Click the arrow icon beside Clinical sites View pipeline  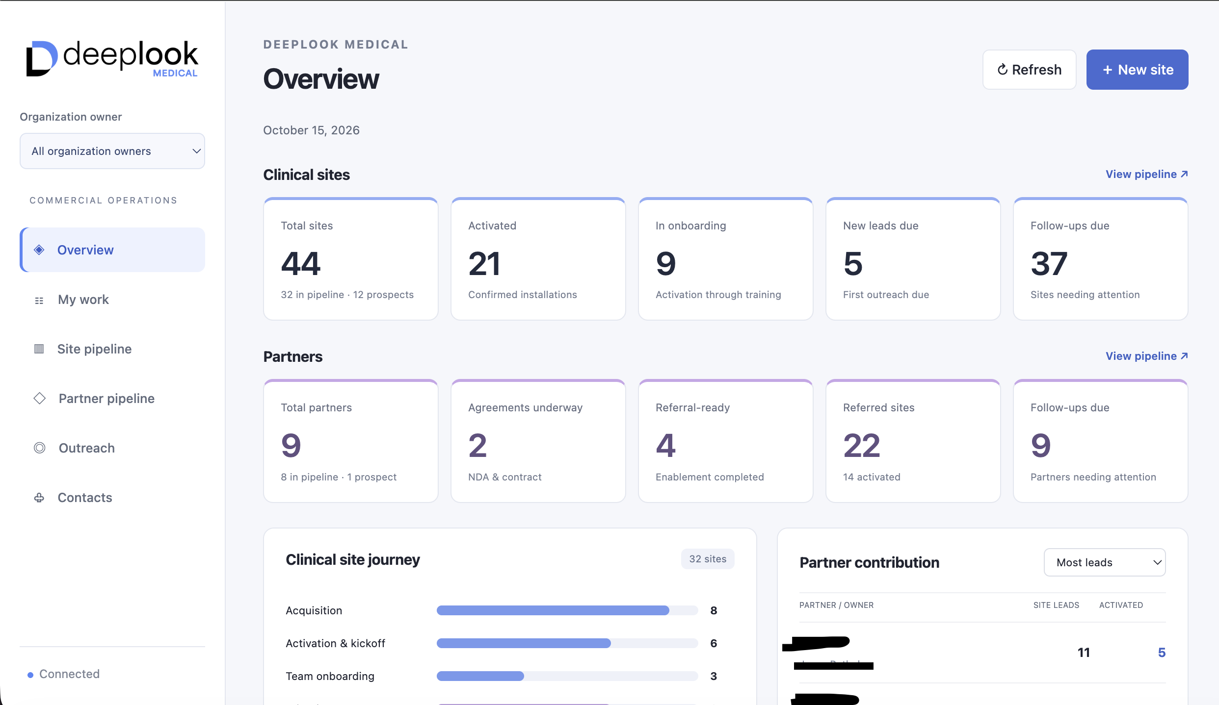click(x=1184, y=174)
